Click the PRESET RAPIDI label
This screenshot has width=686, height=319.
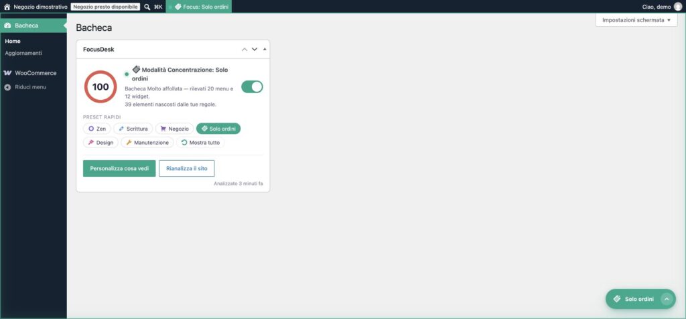pyautogui.click(x=102, y=117)
